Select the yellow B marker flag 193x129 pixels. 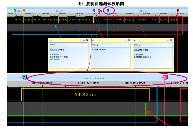24,11
